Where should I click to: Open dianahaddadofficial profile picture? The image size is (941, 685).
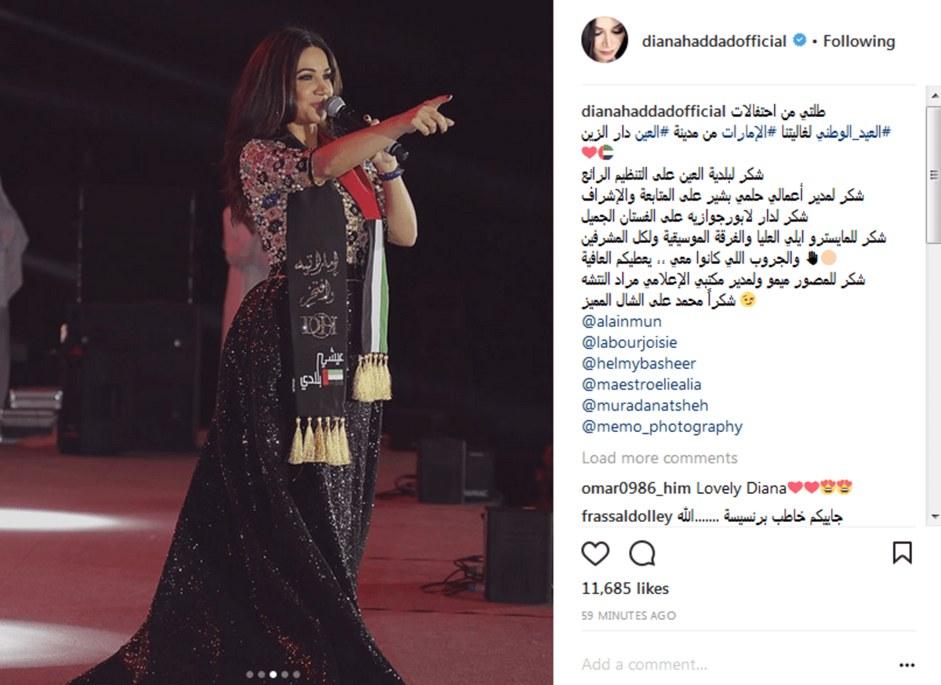(x=605, y=39)
